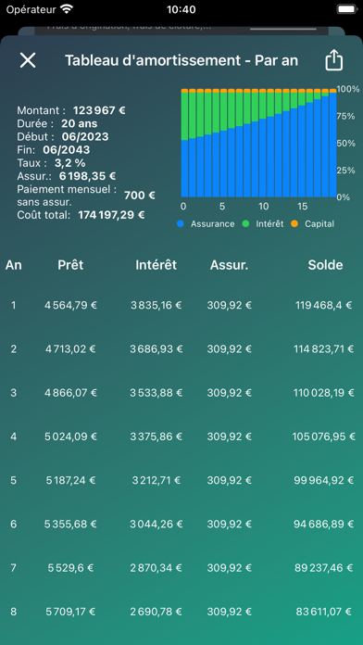Tap start date '06/2023'
This screenshot has height=645, width=363.
click(x=85, y=136)
